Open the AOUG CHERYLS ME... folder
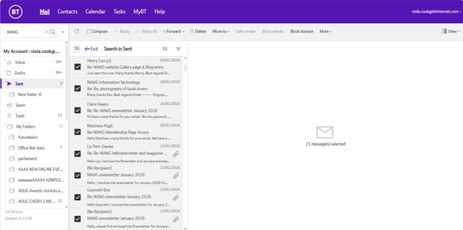This screenshot has width=463, height=230. tap(37, 201)
